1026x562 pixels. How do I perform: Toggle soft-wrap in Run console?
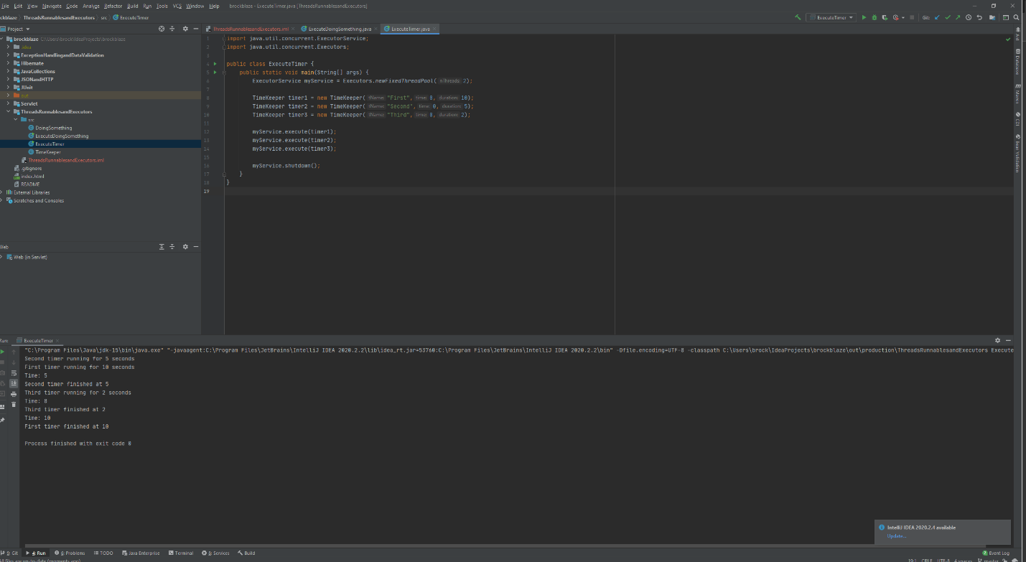tap(14, 373)
